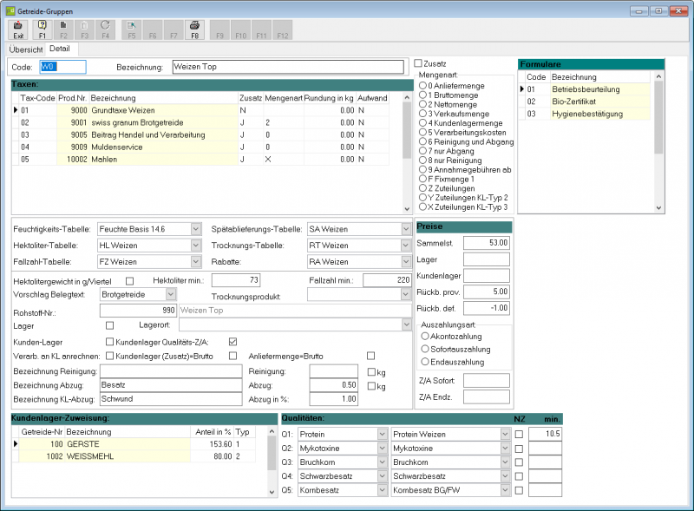Click the F9 toolbar button
The height and width of the screenshot is (511, 694).
tap(220, 29)
